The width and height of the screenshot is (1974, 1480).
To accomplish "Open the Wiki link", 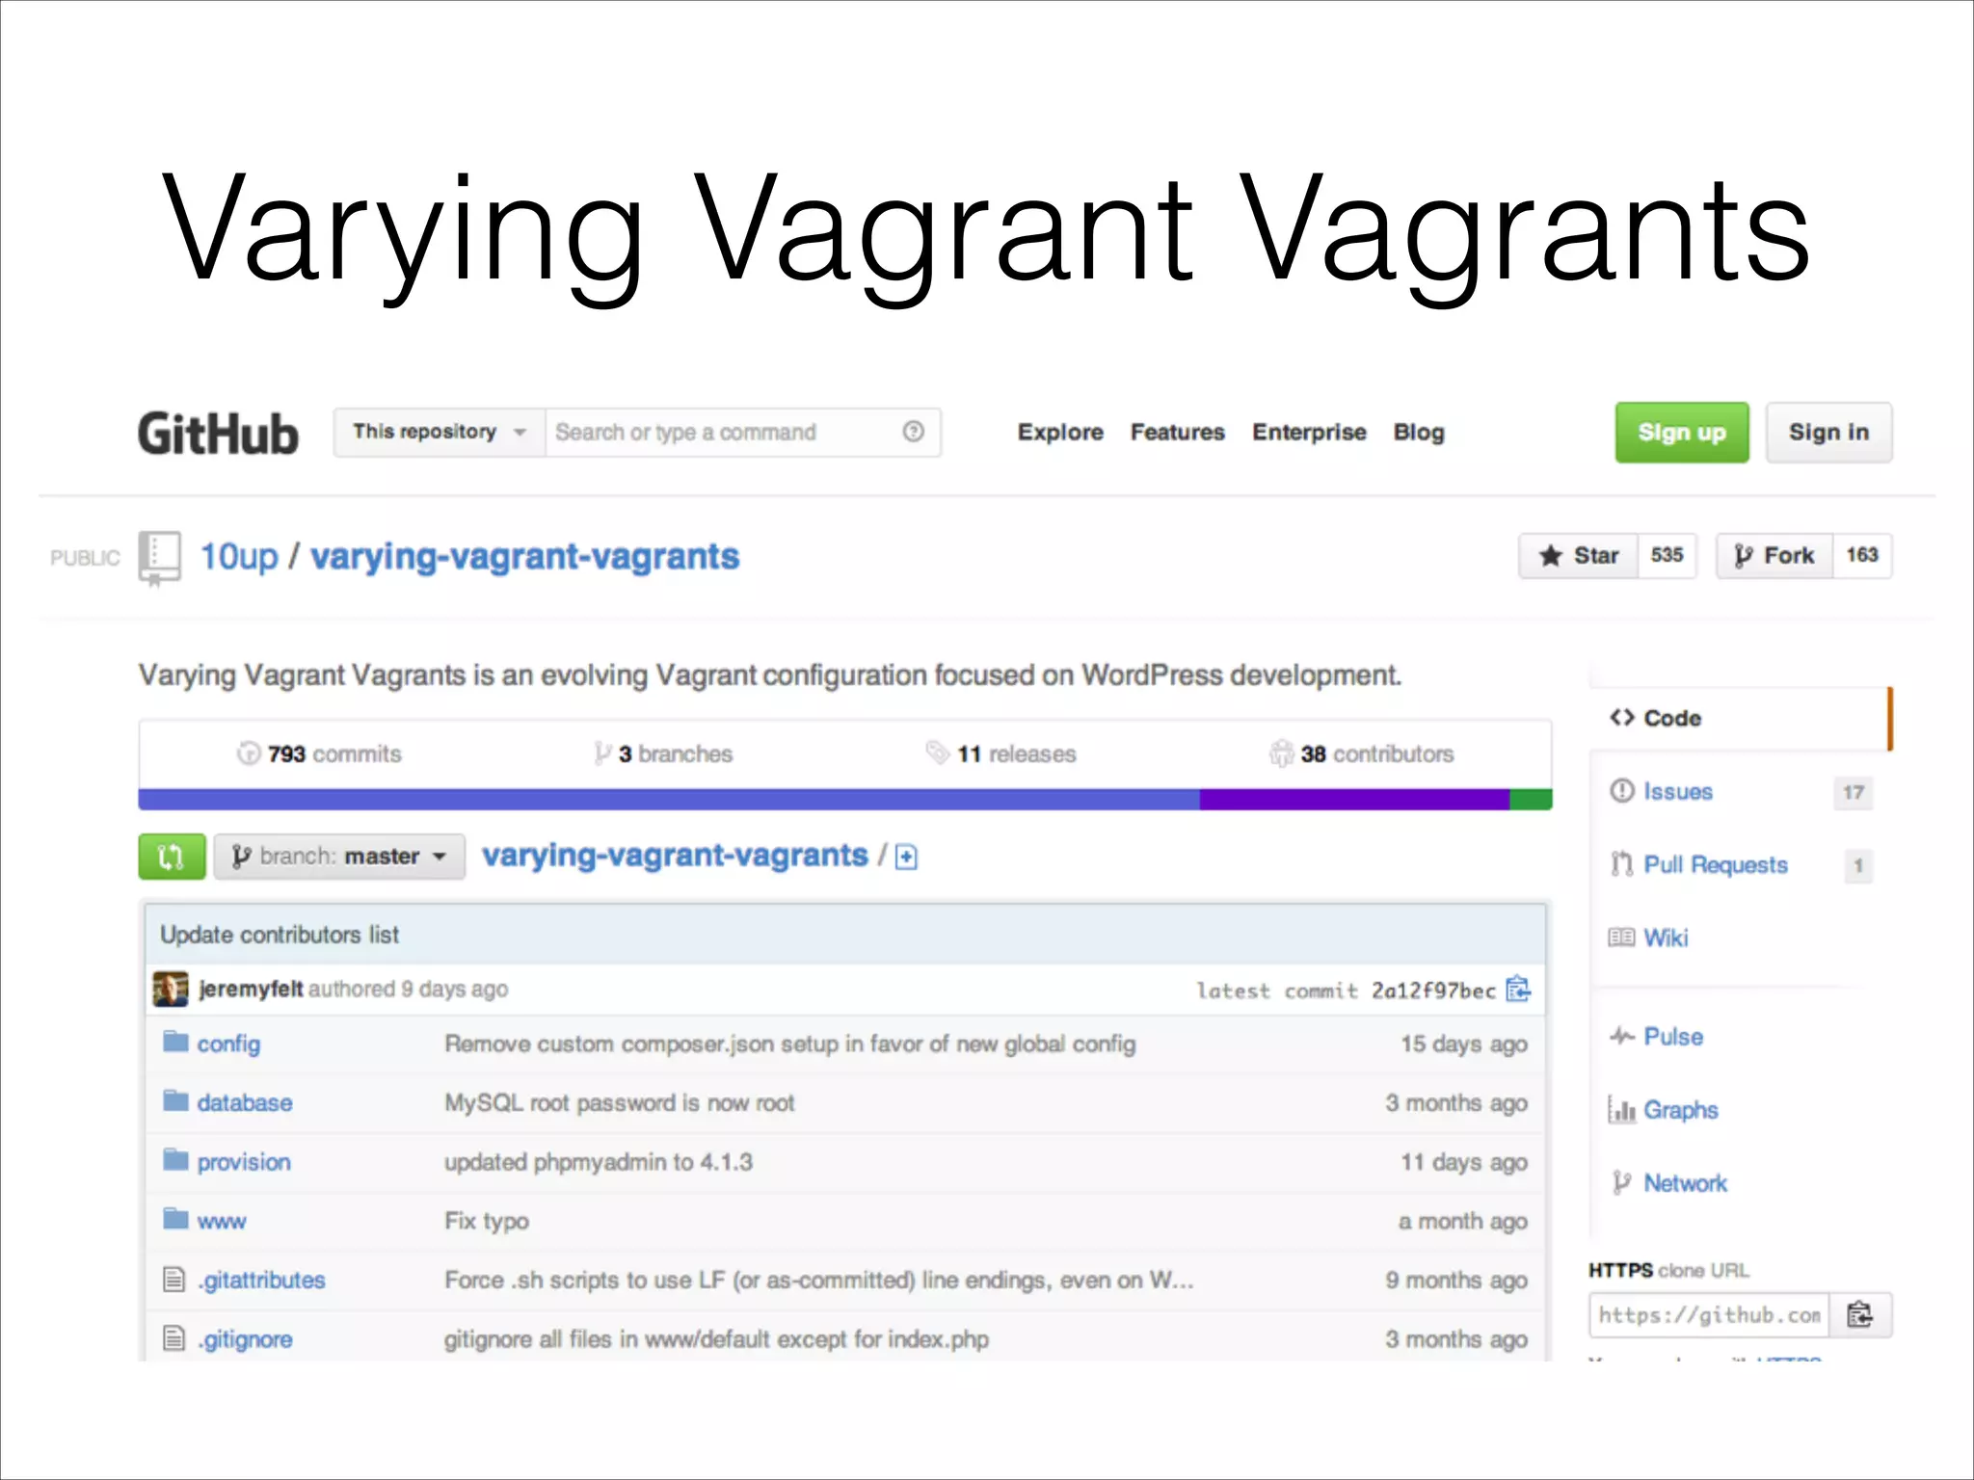I will (x=1666, y=938).
